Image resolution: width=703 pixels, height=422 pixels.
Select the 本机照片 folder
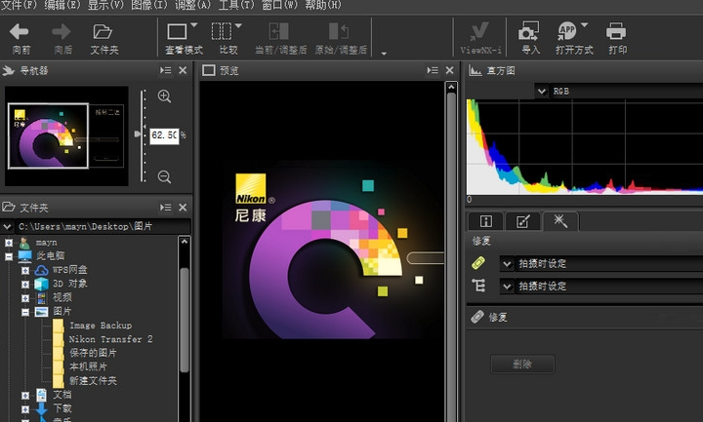(88, 367)
